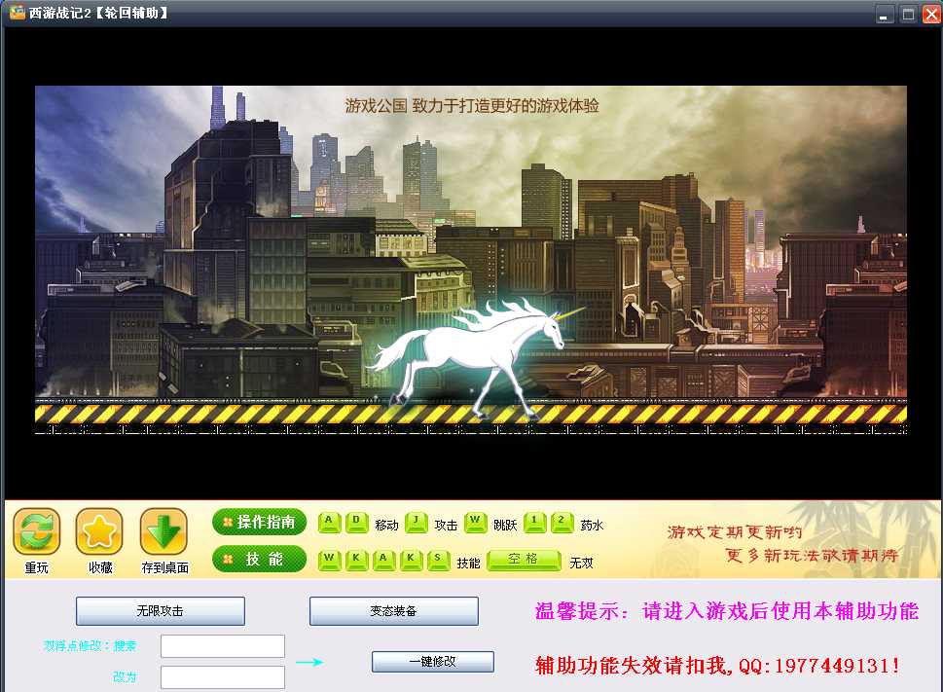943x692 pixels.
Task: Click the white unicorn in game area
Action: (475, 358)
